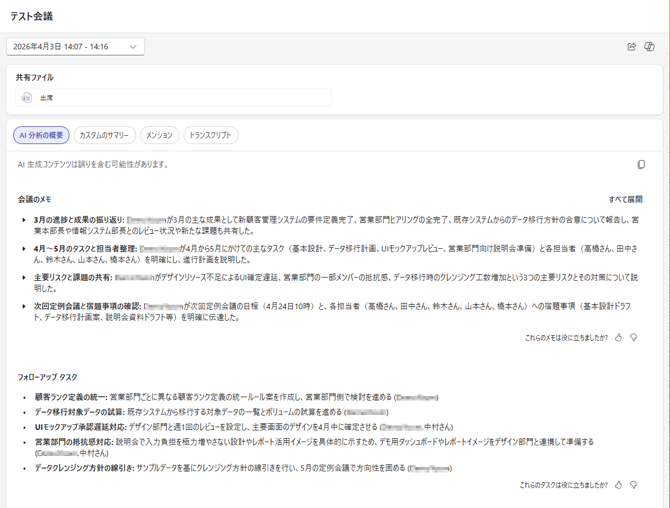Click the 顧客ランク定義の統一 follow-up task
670x508 pixels.
point(70,397)
